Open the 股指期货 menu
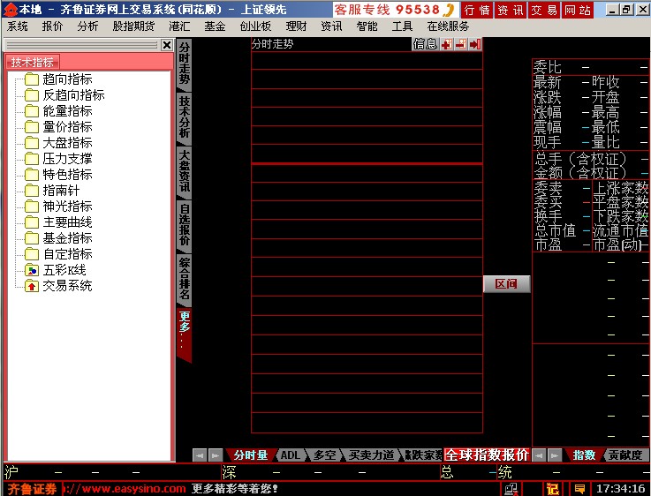This screenshot has height=496, width=651. (133, 26)
